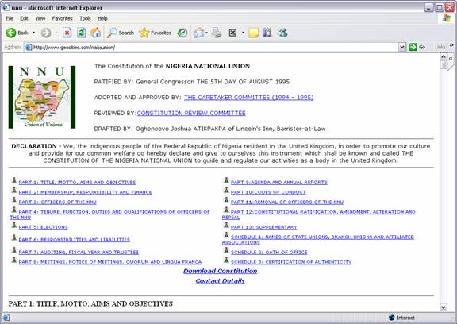This screenshot has height=324, width=457.
Task: Go to the Home page icon
Action: 95,33
